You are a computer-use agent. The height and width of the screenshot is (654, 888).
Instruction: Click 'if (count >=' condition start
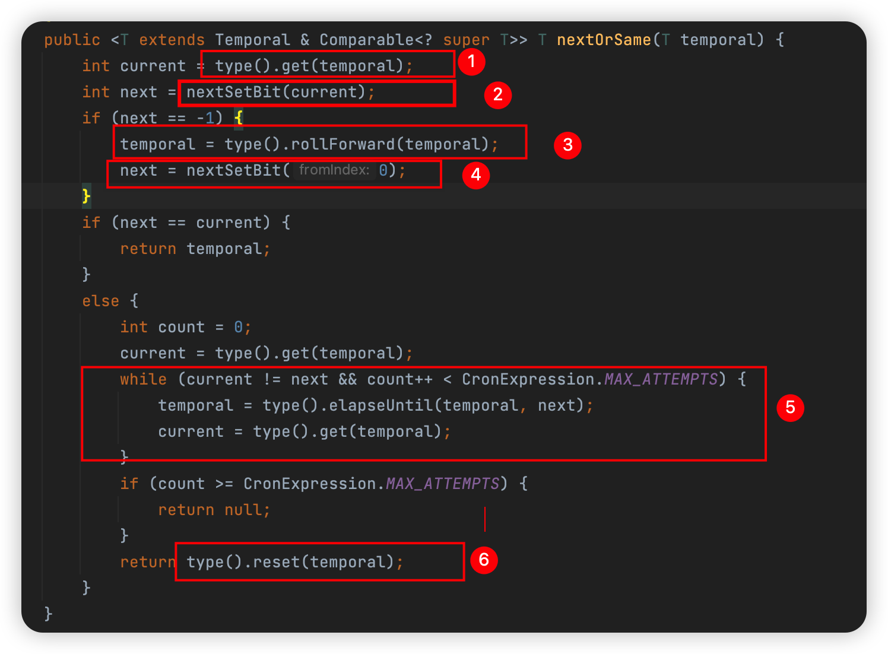click(176, 484)
